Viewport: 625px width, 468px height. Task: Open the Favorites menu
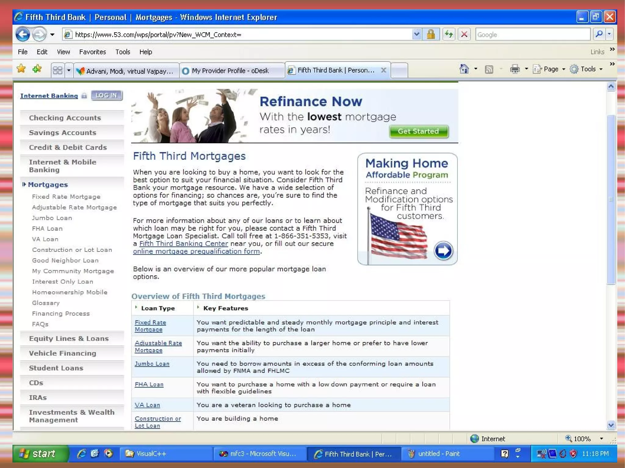pos(92,52)
